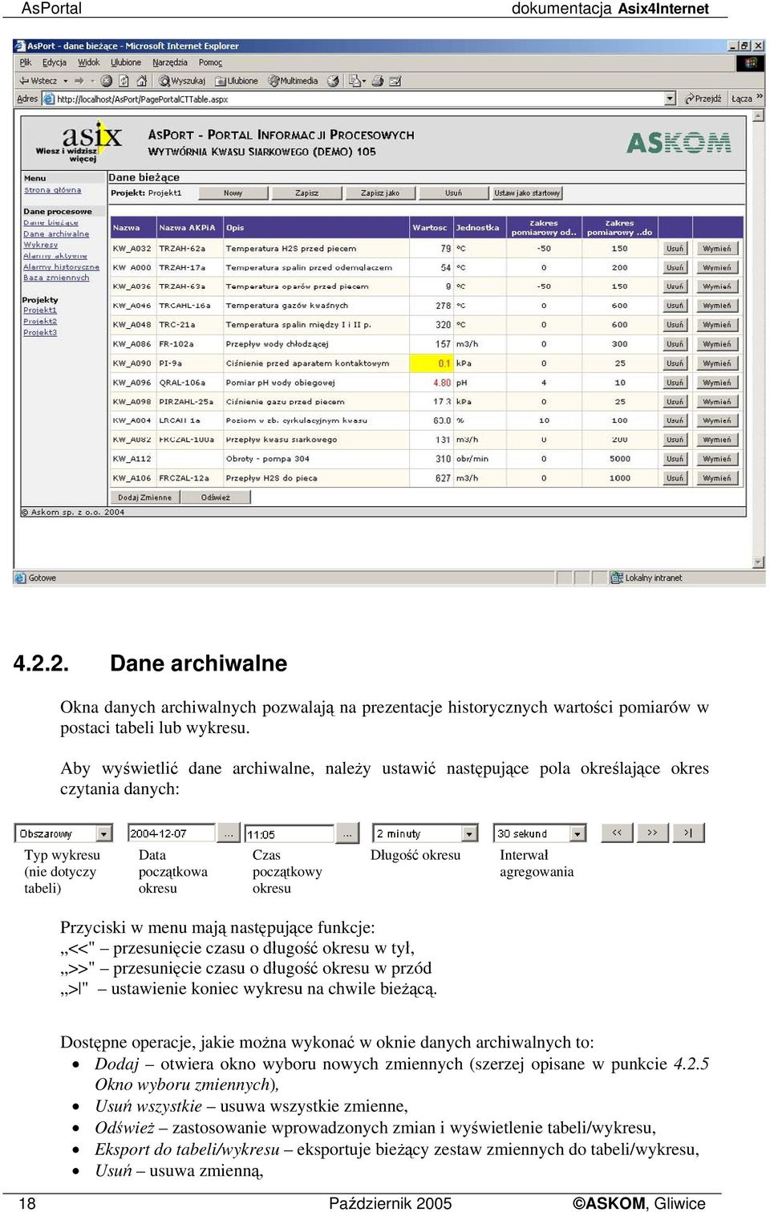770x1212 pixels.
Task: Open the Alarmy historyczne link
Action: point(61,267)
